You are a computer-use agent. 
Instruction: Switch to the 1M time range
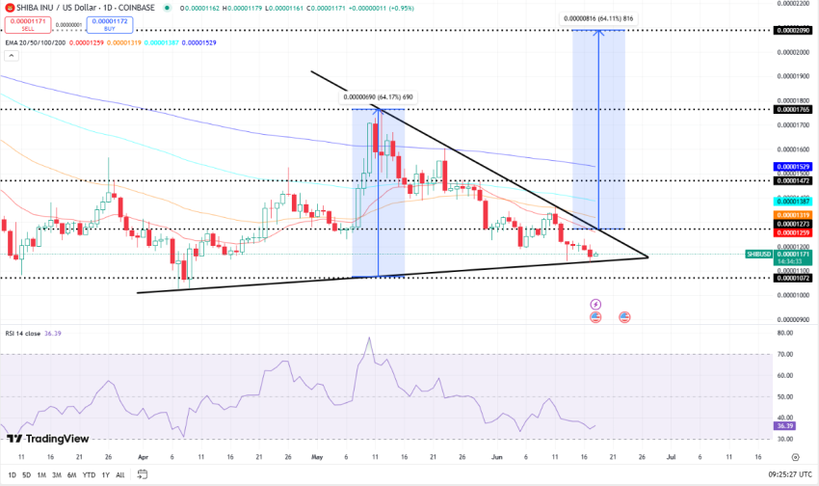41,475
